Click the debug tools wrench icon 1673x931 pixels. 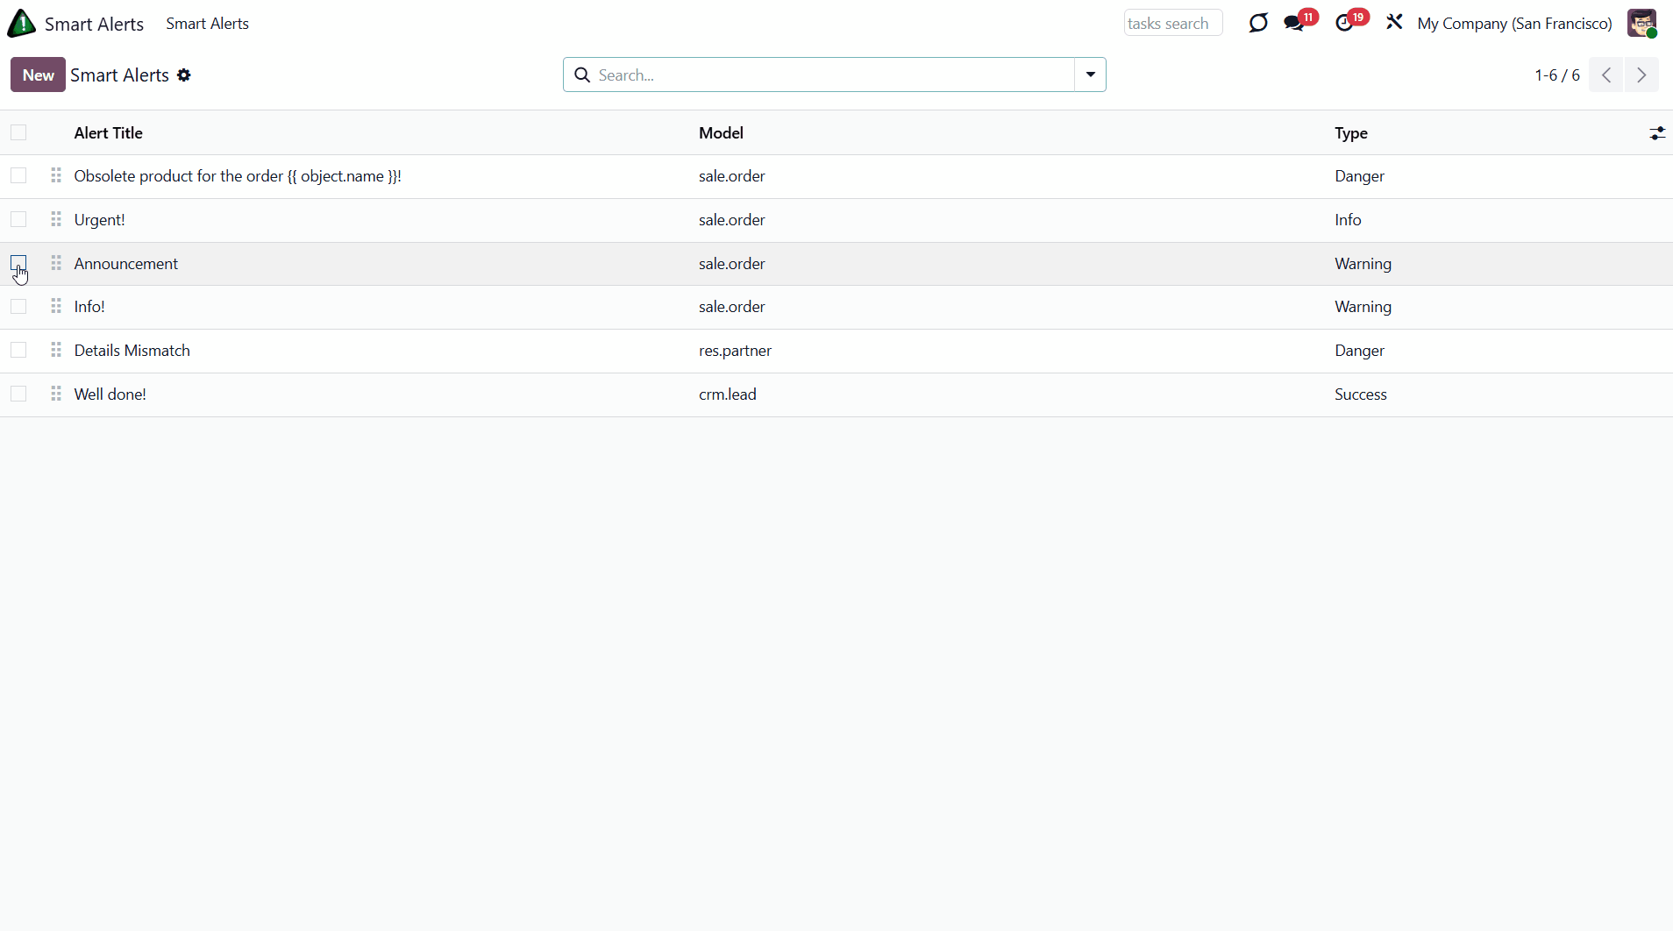point(1394,23)
